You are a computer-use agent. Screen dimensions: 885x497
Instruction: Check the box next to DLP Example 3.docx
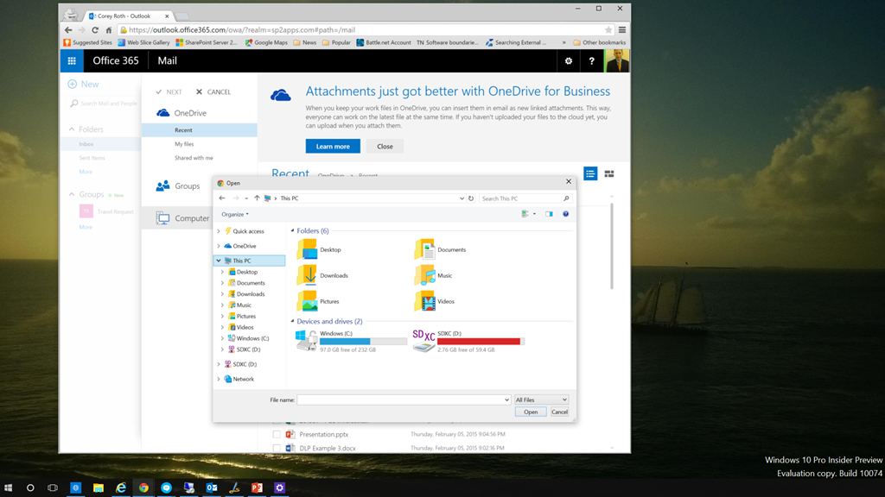[x=277, y=449]
